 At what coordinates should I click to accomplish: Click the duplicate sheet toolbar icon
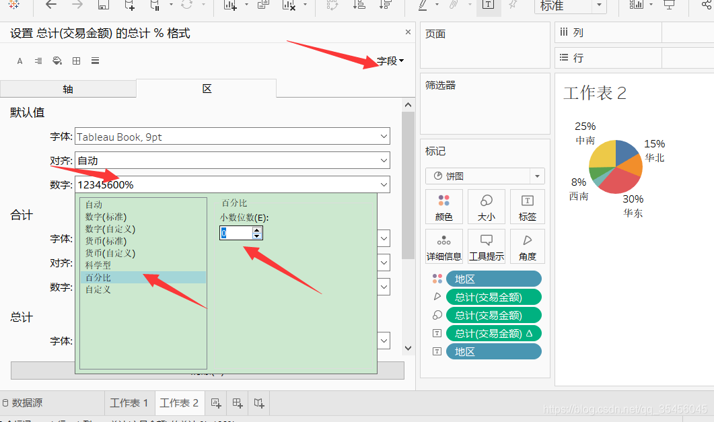(x=263, y=5)
